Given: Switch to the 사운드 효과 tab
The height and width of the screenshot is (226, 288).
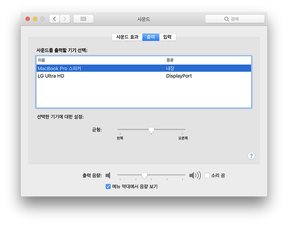Looking at the screenshot, I should 127,37.
